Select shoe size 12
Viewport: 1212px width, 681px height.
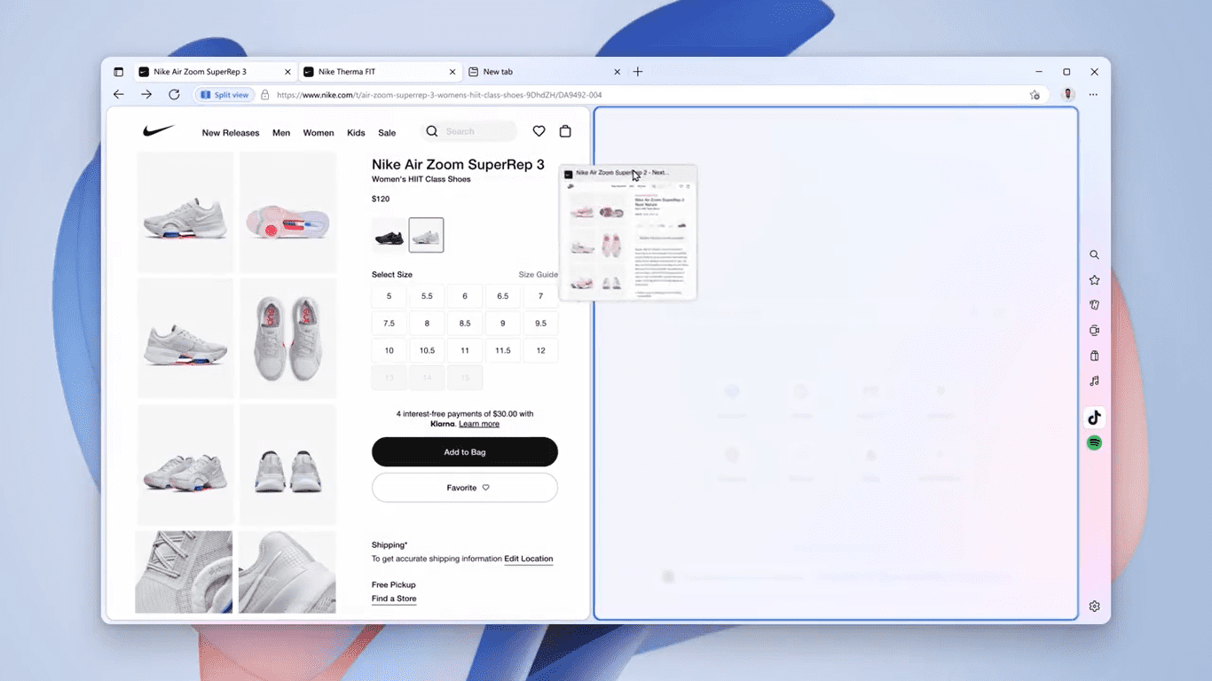pos(540,350)
